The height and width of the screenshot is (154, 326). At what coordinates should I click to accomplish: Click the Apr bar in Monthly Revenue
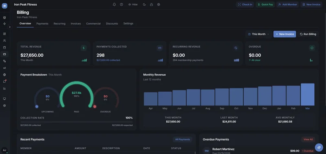click(x=150, y=99)
